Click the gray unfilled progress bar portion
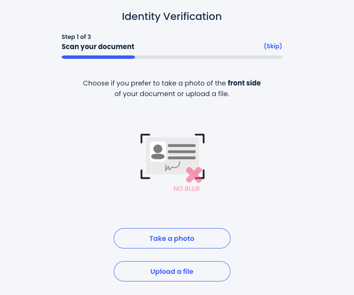The image size is (354, 295). pos(208,57)
